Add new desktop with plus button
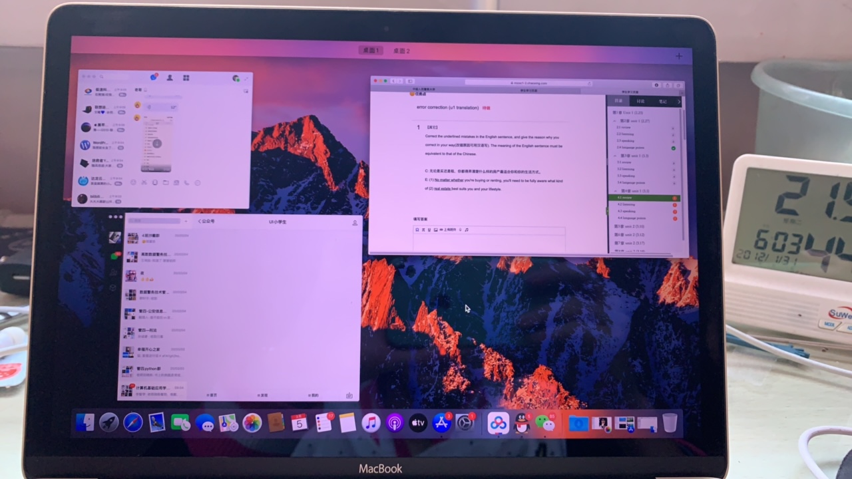The width and height of the screenshot is (852, 479). click(679, 57)
